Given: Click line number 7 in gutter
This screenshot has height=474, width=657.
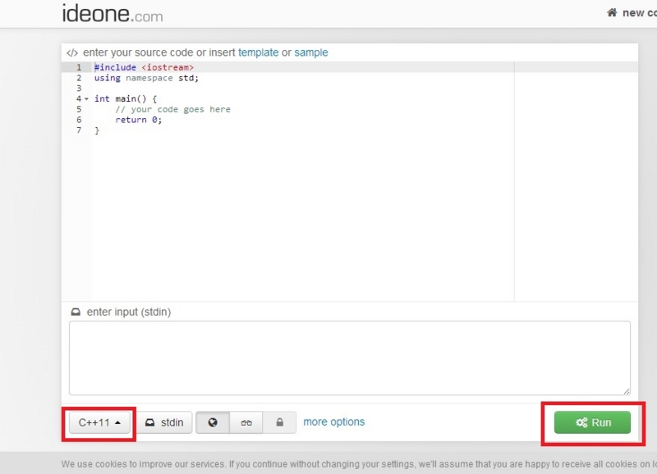Looking at the screenshot, I should pyautogui.click(x=79, y=130).
